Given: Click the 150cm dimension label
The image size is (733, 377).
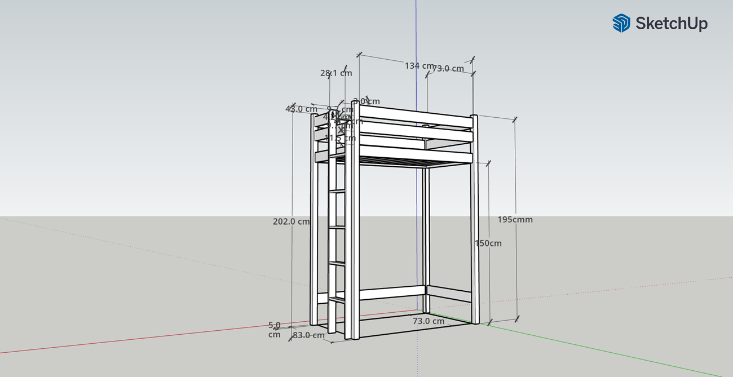Looking at the screenshot, I should [x=488, y=243].
